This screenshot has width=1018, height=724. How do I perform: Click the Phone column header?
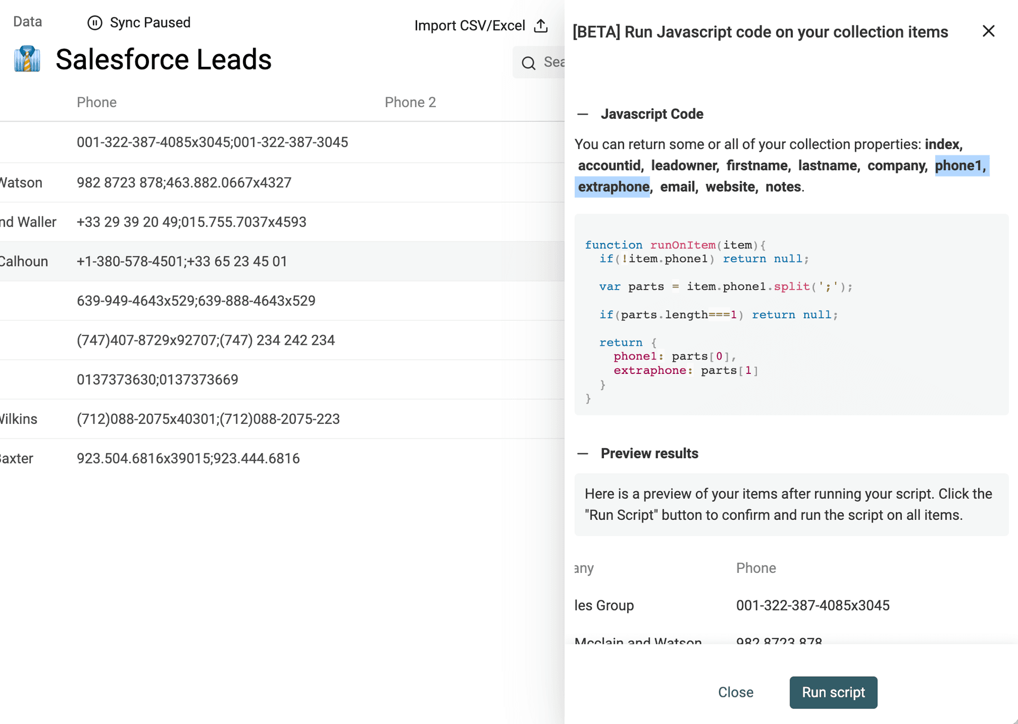pos(96,102)
